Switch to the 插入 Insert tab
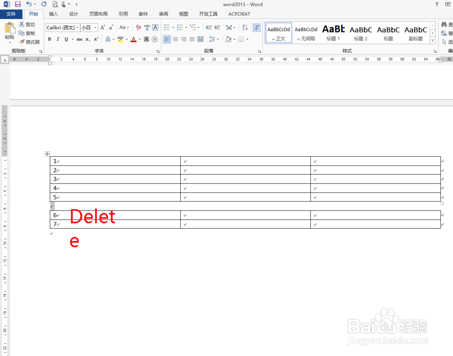This screenshot has width=453, height=356. 53,14
